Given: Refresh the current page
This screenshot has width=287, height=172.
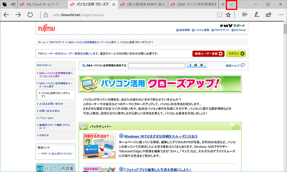Looking at the screenshot, I should (30, 15).
